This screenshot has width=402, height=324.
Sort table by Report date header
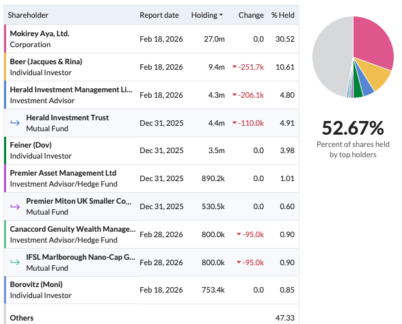[x=159, y=15]
